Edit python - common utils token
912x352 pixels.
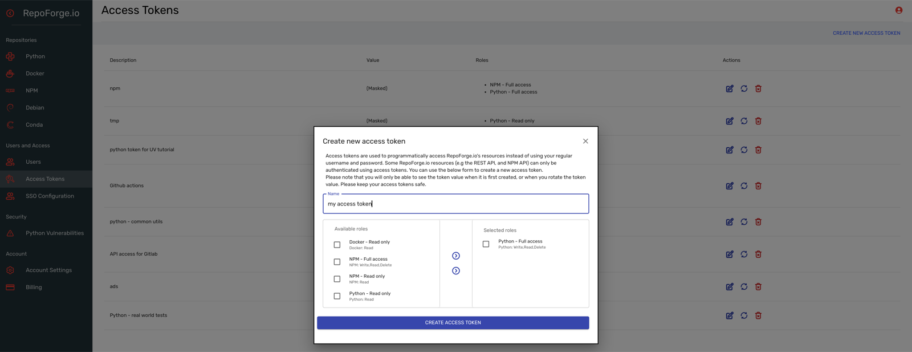coord(730,222)
